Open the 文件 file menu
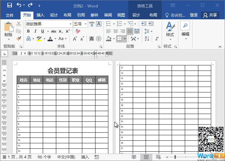 pyautogui.click(x=10, y=15)
